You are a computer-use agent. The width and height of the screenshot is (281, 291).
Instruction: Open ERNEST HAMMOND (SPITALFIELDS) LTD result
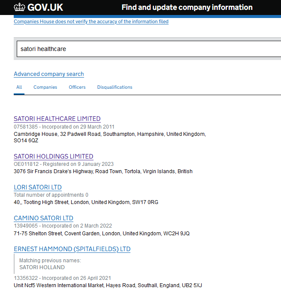72,249
